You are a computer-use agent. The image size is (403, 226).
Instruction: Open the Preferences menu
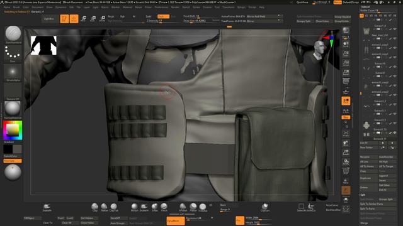(161, 7)
